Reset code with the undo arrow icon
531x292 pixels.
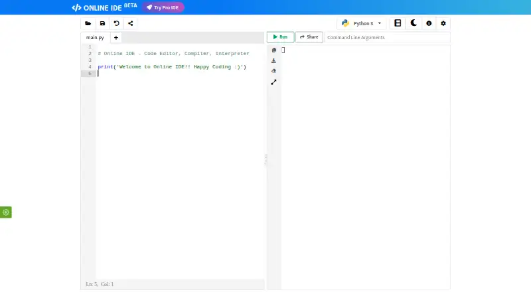(x=117, y=23)
